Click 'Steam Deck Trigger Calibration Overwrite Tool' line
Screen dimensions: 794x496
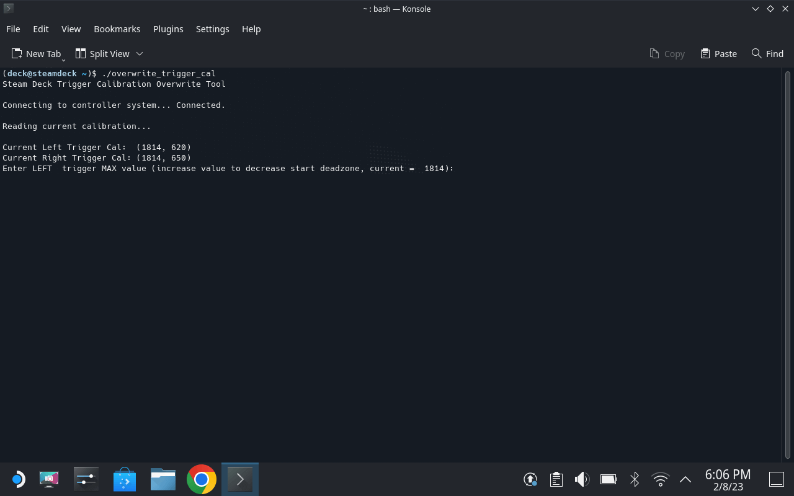(x=114, y=84)
